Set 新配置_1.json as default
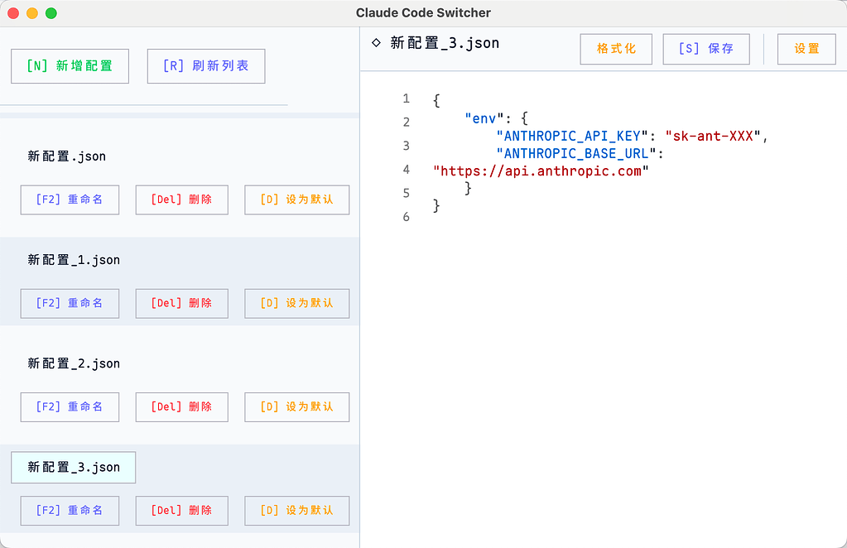The width and height of the screenshot is (847, 548). (x=296, y=304)
